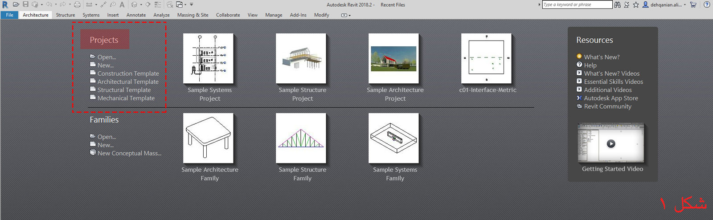Click the Section tool icon

point(148,4)
